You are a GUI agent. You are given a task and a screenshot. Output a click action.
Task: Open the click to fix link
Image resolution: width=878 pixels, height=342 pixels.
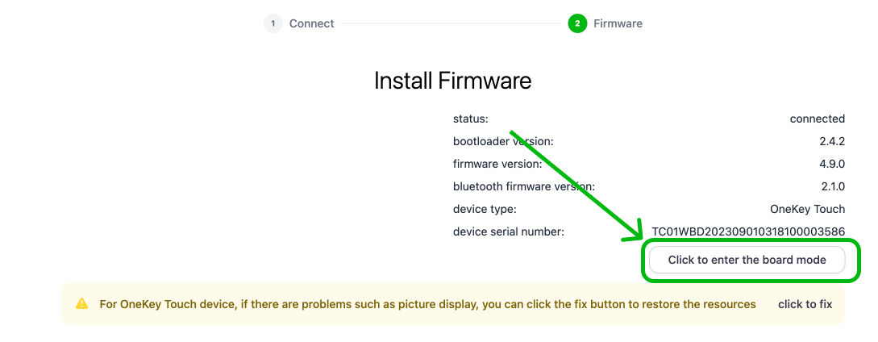(805, 304)
